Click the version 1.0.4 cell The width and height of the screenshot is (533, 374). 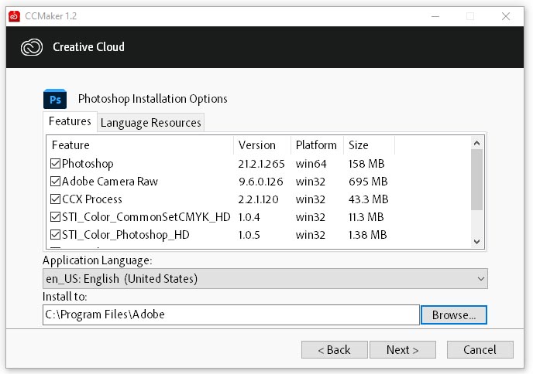(x=249, y=216)
